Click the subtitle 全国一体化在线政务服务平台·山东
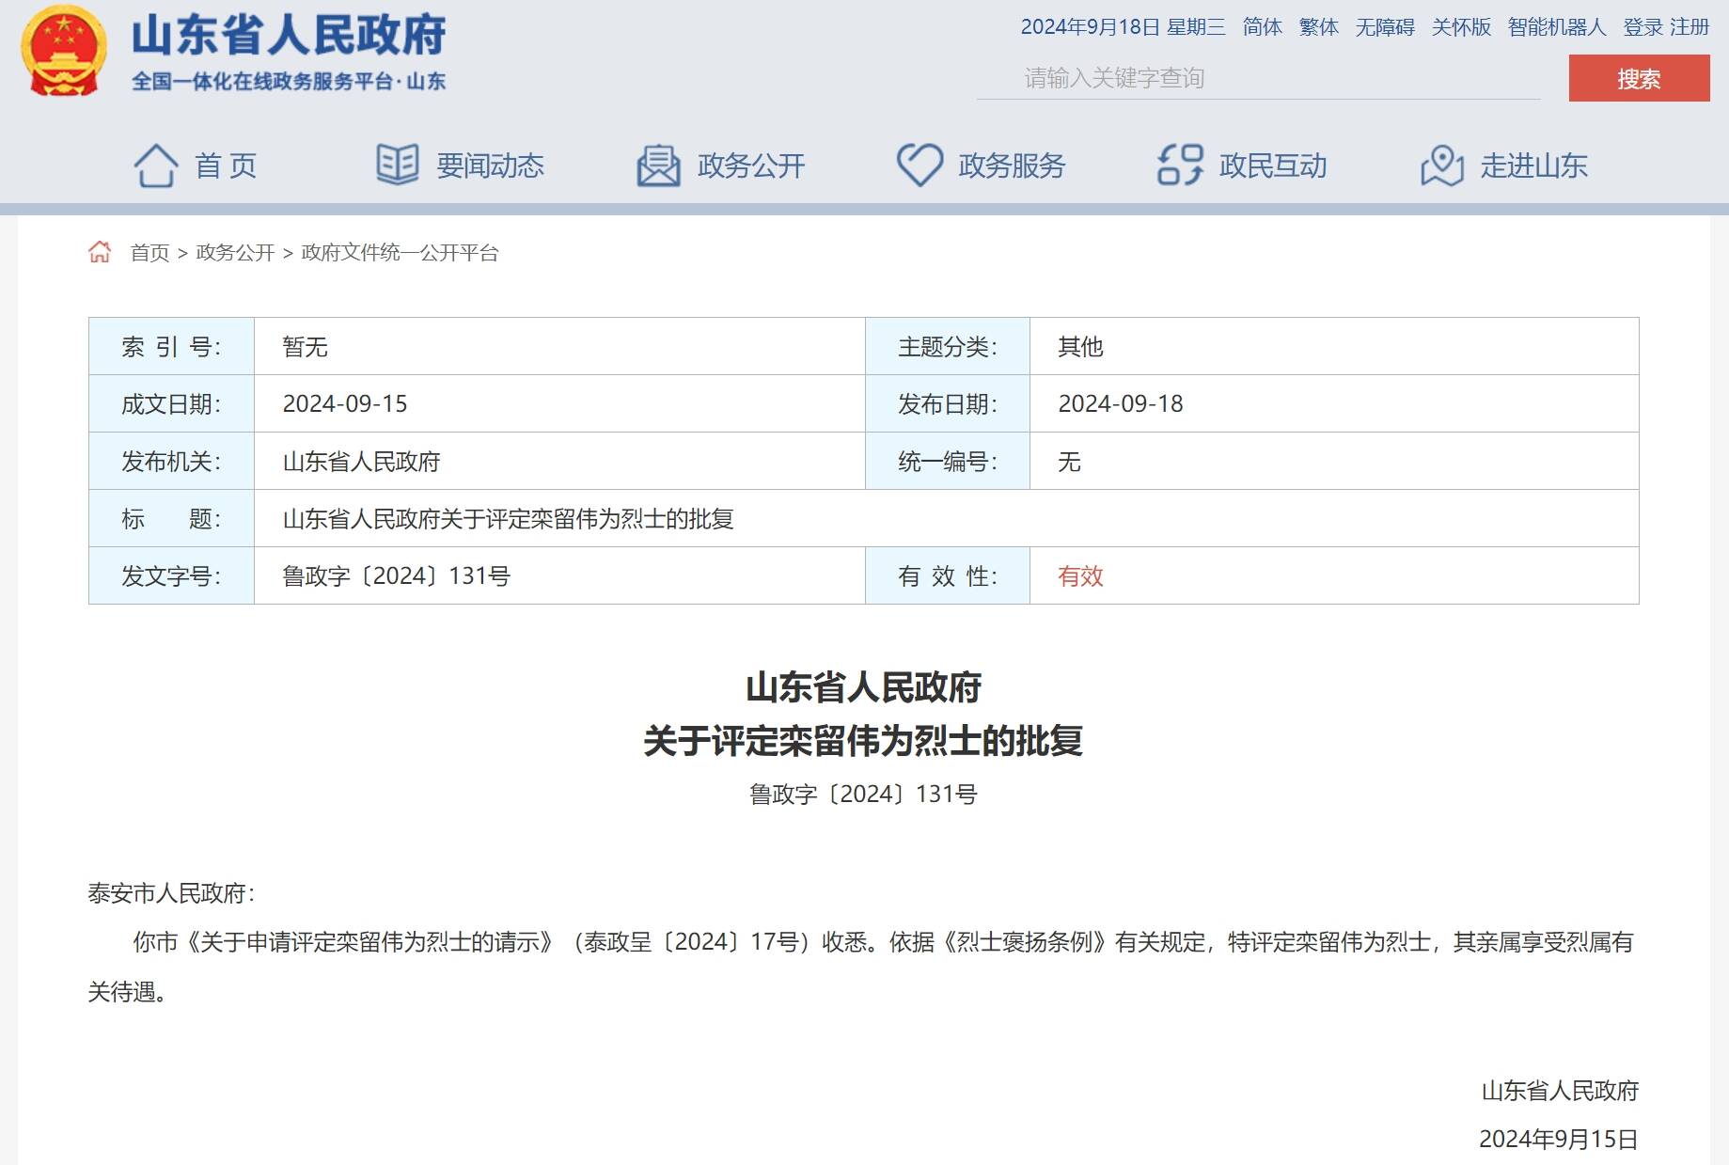 point(289,82)
